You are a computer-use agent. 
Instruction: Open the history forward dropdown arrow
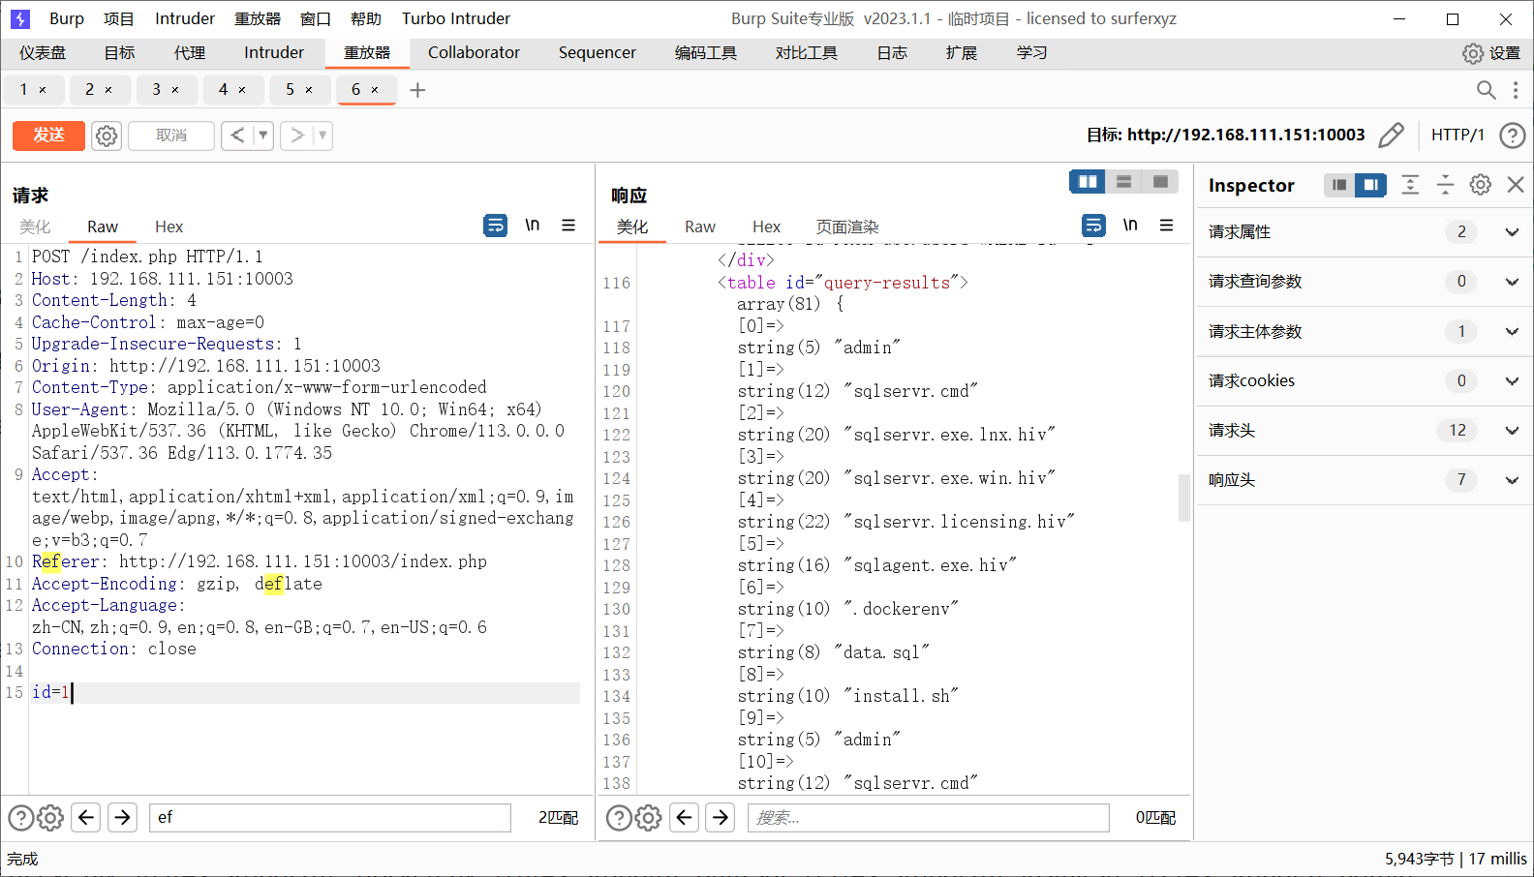322,136
